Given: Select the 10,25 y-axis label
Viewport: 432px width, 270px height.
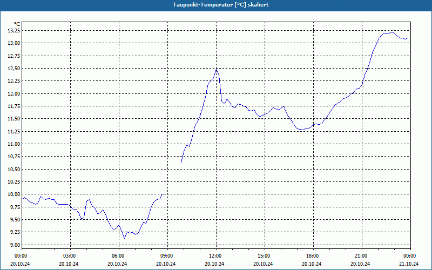Looking at the screenshot, I should coord(13,182).
